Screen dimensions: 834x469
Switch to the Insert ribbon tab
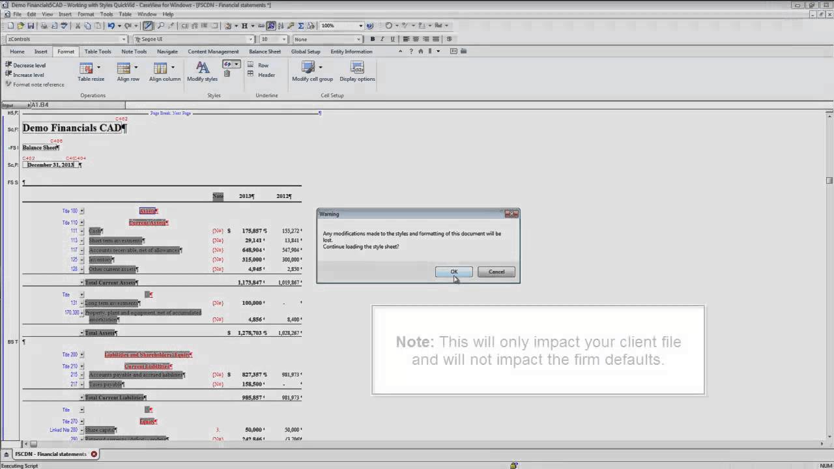(x=40, y=51)
